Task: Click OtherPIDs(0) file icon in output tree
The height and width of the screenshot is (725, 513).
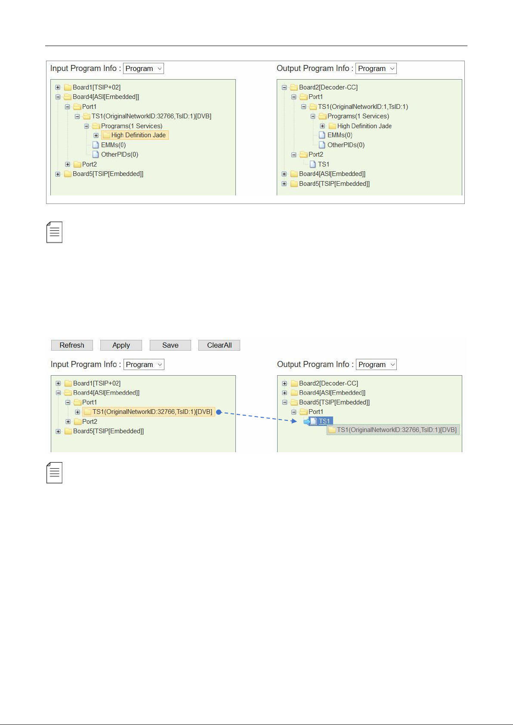Action: [x=322, y=145]
